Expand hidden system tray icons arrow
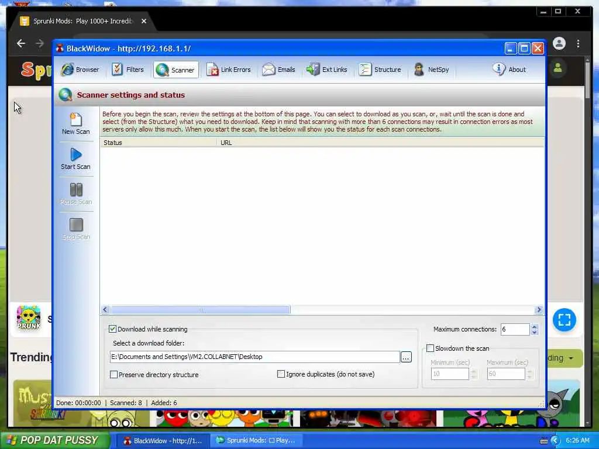Screen dimensions: 599x449 point(555,440)
